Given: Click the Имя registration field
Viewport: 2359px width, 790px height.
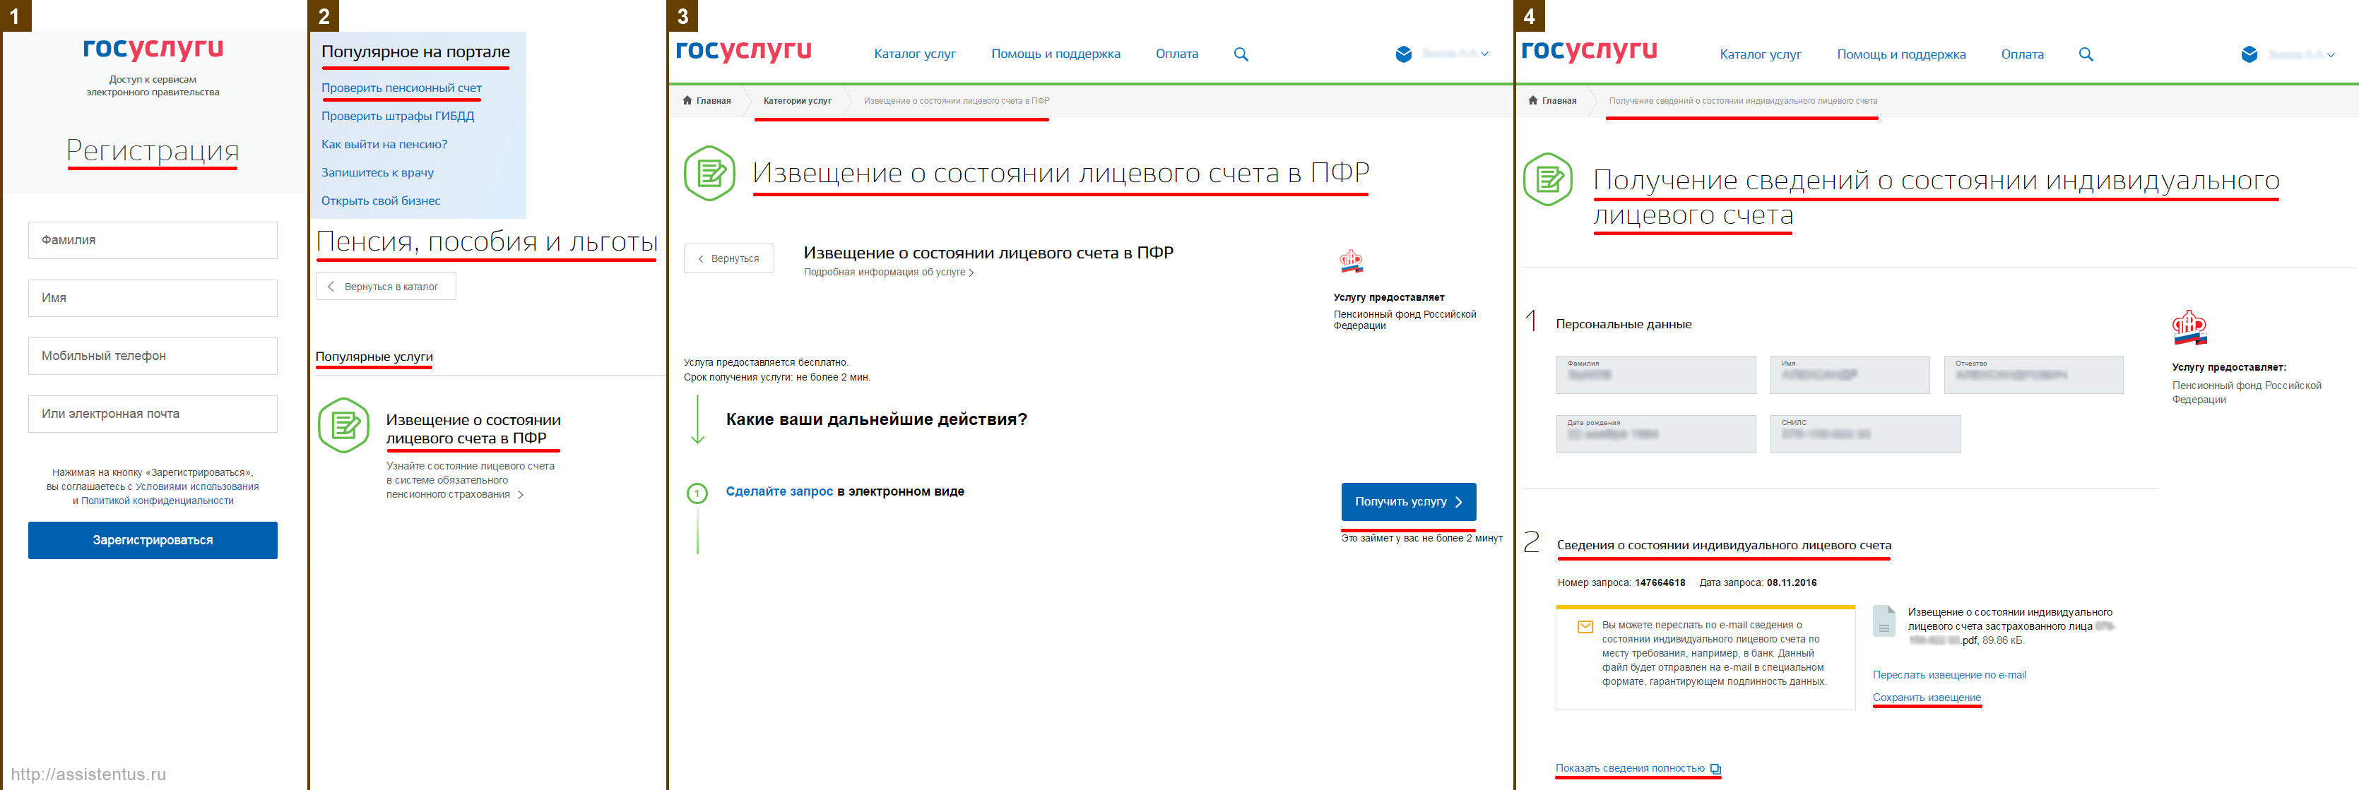Looking at the screenshot, I should tap(153, 297).
